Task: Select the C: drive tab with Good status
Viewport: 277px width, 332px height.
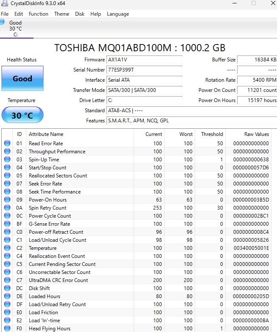Action: click(17, 29)
